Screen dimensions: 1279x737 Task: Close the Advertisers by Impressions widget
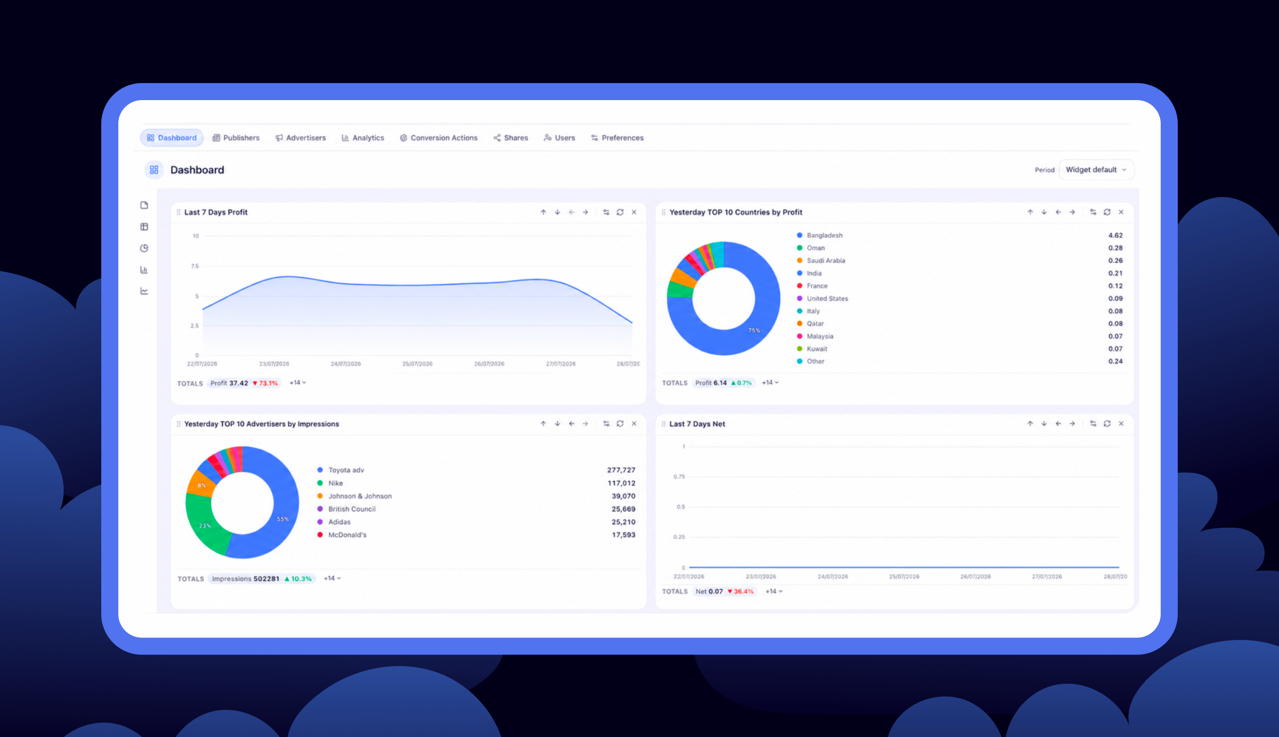[x=634, y=423]
